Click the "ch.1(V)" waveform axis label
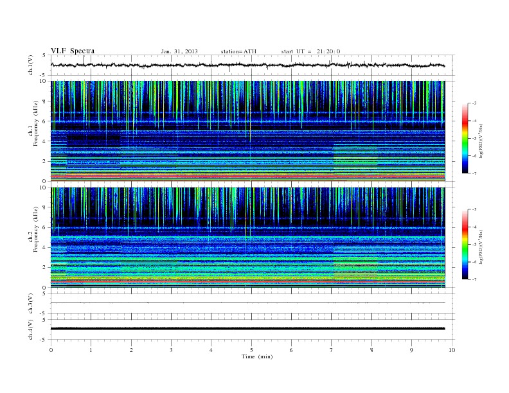 [x=30, y=65]
